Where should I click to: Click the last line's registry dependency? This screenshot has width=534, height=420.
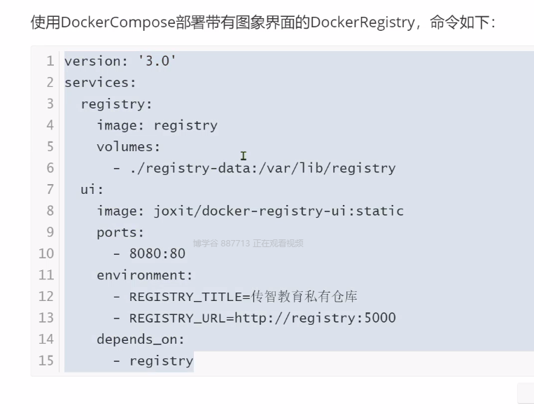click(161, 360)
